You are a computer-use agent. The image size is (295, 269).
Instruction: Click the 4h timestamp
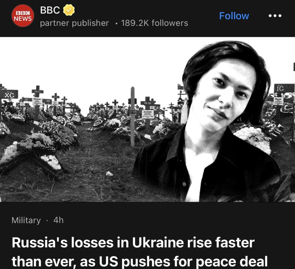[58, 220]
